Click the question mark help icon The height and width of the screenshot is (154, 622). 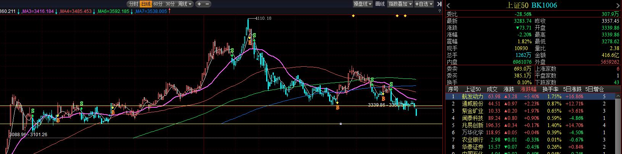coord(440,11)
